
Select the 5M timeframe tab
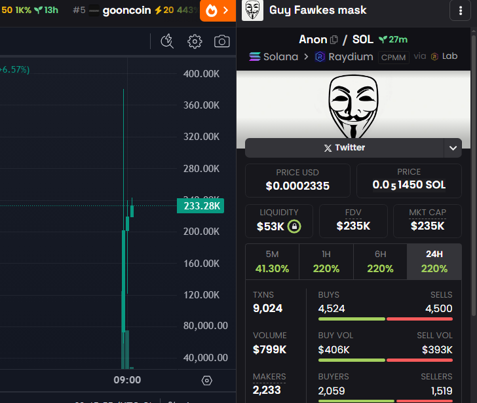(273, 262)
